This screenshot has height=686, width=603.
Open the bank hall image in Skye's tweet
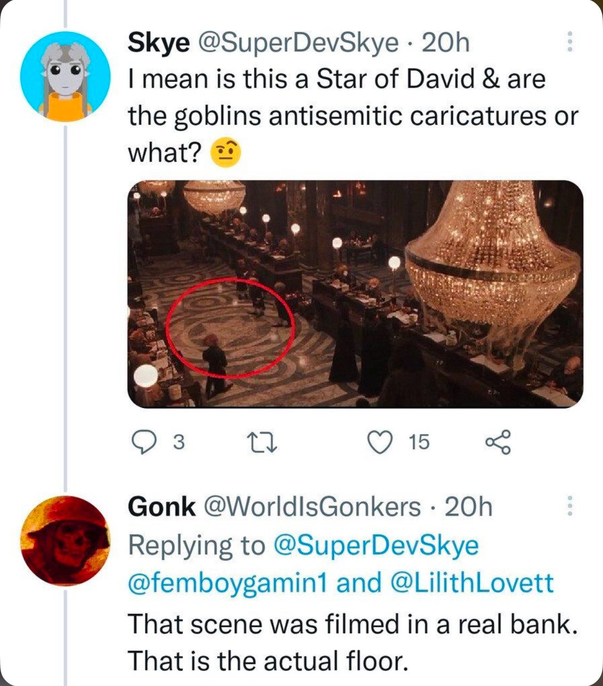point(355,294)
